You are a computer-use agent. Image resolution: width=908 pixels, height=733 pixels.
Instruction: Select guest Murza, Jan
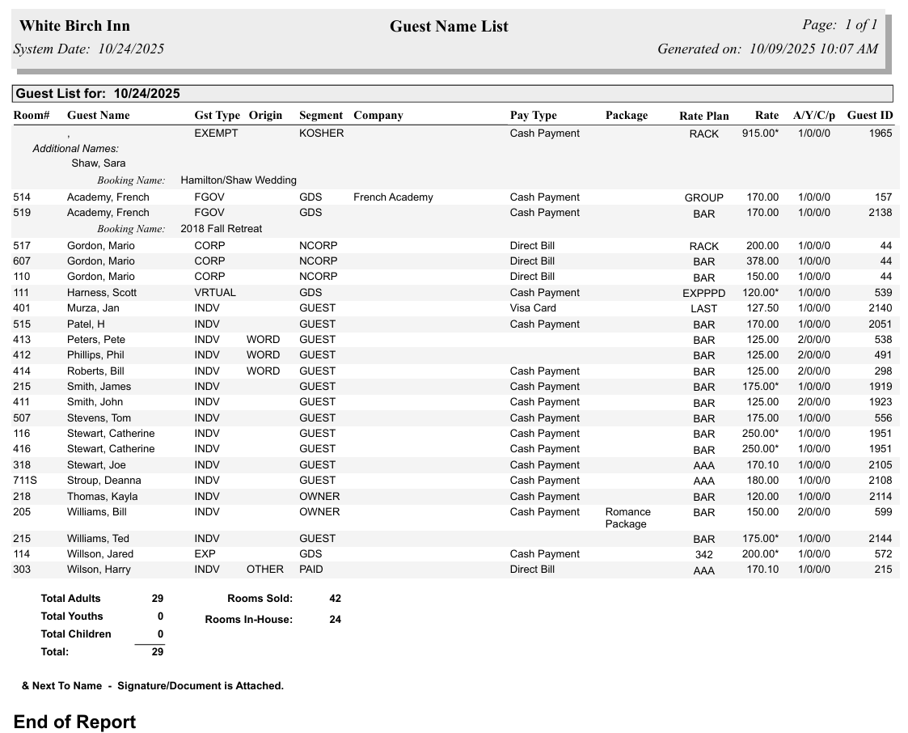click(x=93, y=308)
